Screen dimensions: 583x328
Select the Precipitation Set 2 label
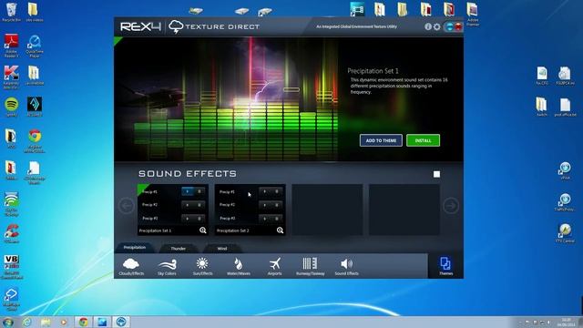tap(233, 231)
